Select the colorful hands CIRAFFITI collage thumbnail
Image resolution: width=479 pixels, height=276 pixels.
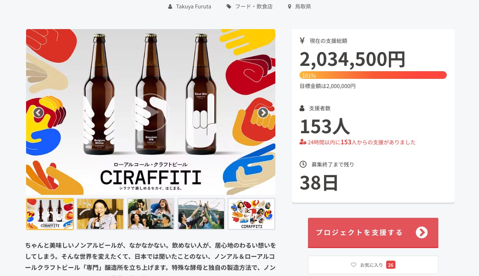(x=251, y=214)
